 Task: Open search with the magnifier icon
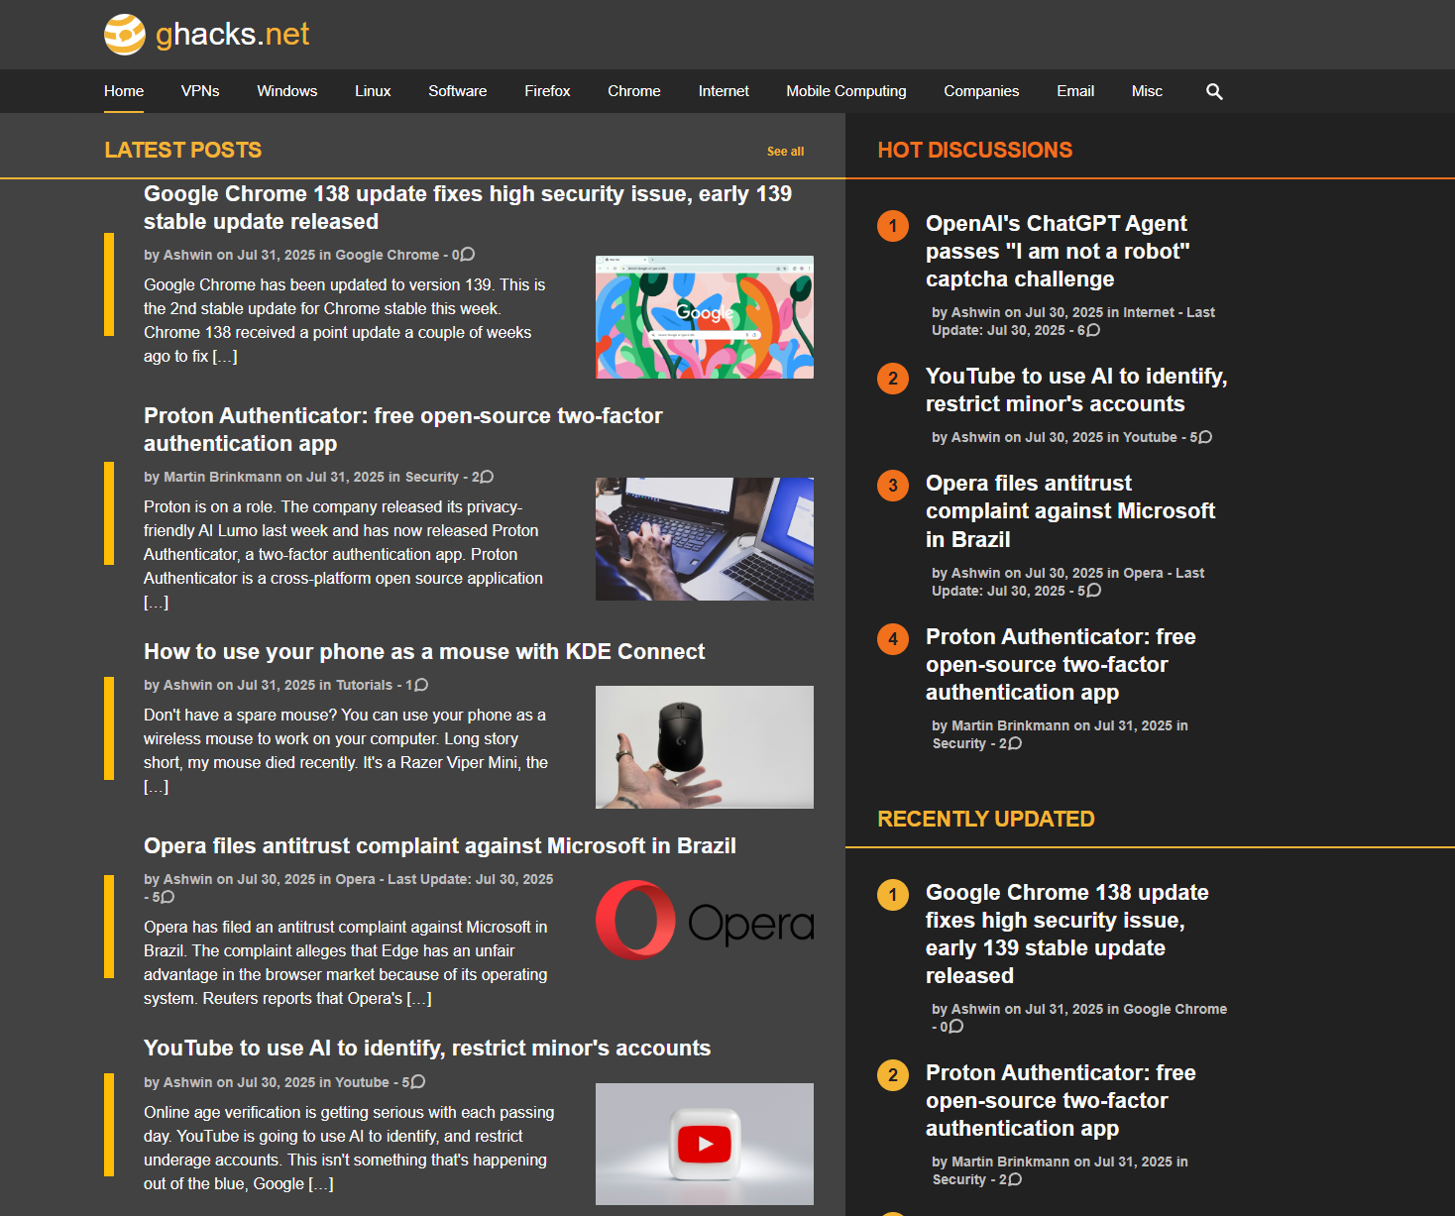point(1214,92)
